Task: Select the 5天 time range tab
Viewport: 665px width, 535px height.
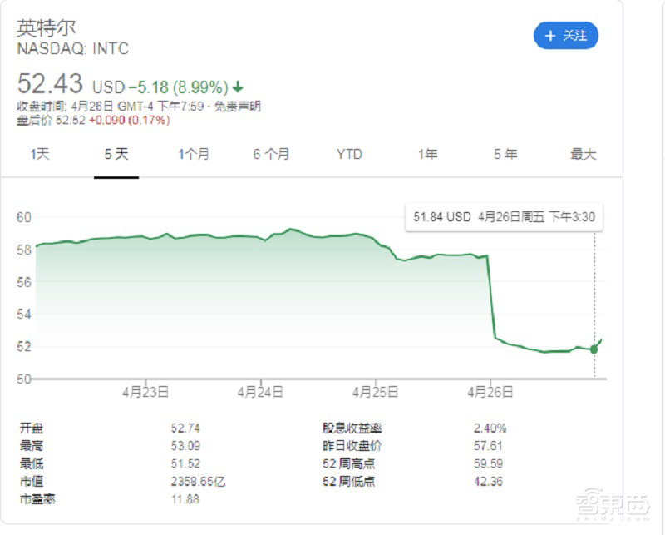Action: click(x=115, y=155)
